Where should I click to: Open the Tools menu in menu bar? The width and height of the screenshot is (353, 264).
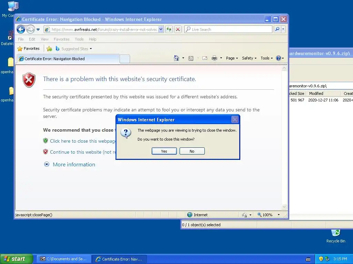pos(79,39)
